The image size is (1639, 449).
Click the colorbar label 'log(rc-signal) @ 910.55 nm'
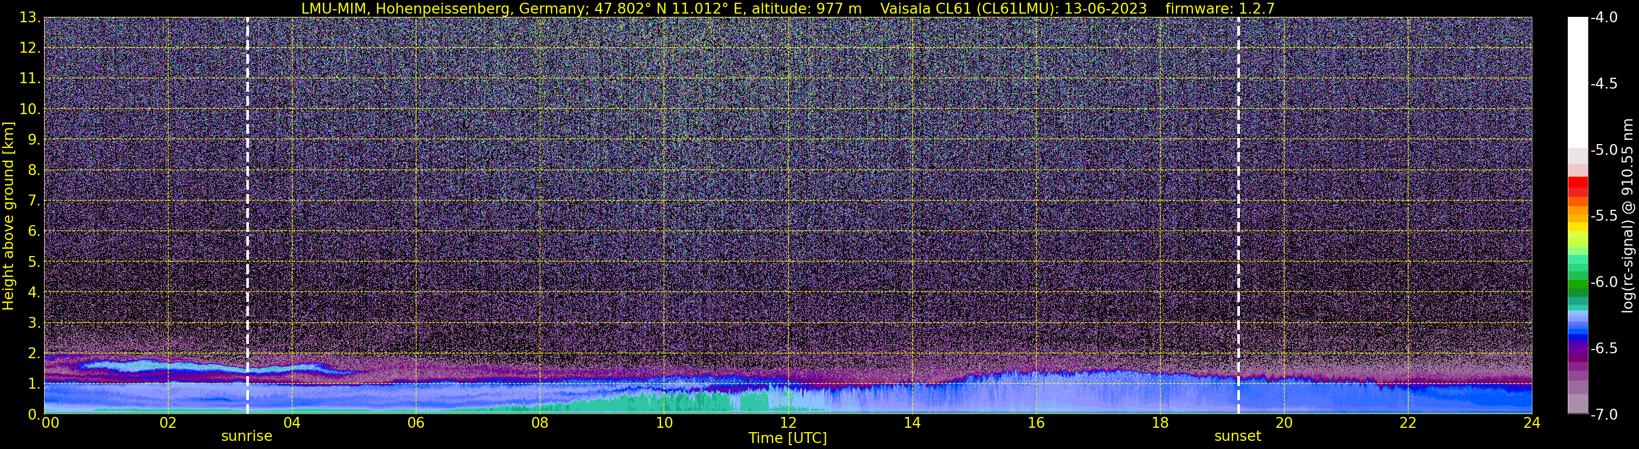point(1627,216)
